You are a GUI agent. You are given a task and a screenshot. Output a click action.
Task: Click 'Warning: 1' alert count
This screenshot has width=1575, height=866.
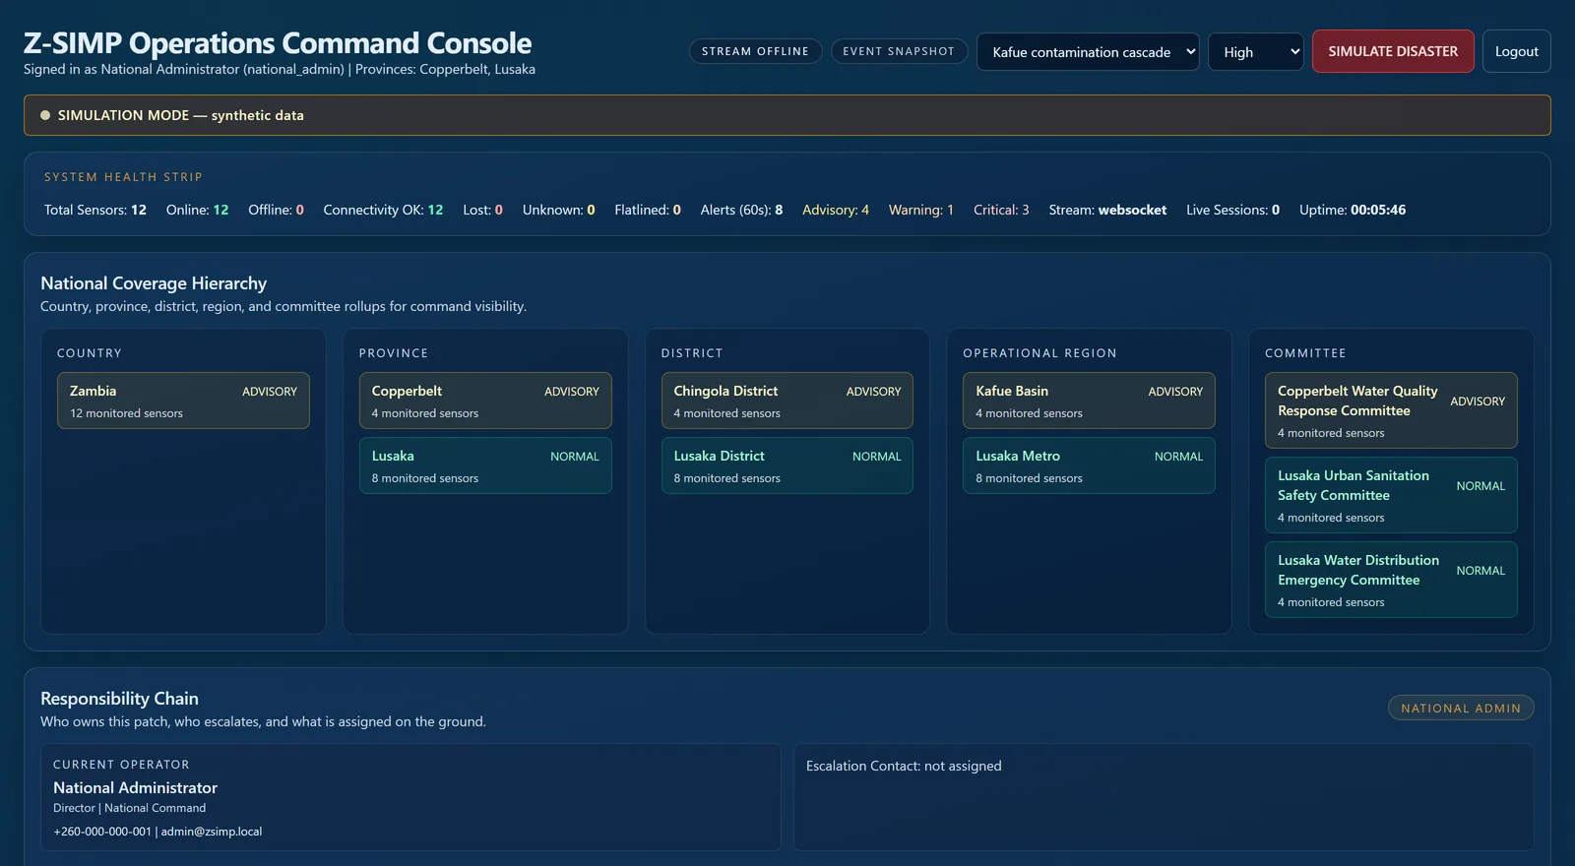pyautogui.click(x=921, y=210)
